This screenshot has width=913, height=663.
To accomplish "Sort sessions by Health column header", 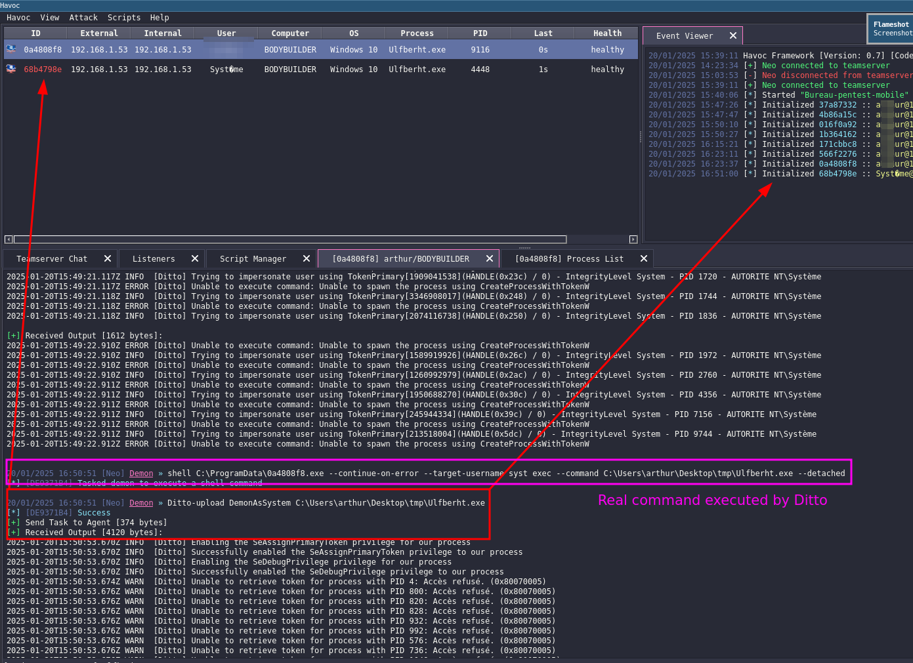I will tap(607, 33).
